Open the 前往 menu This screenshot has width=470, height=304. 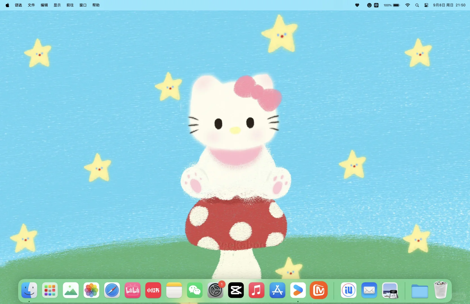[x=70, y=5]
